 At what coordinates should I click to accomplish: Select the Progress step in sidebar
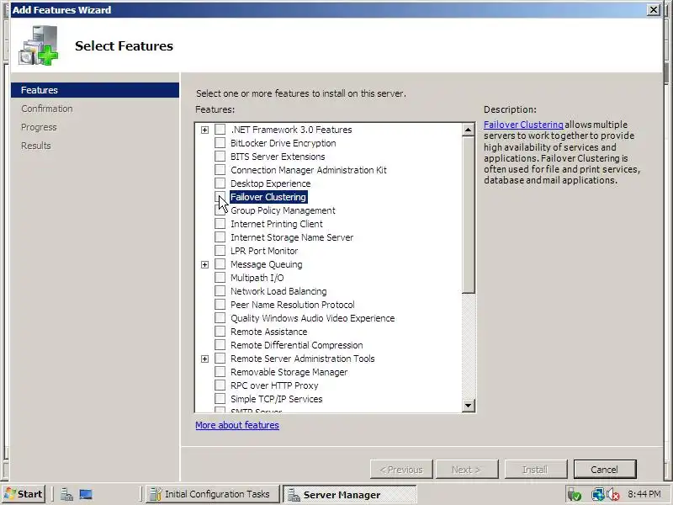point(39,127)
